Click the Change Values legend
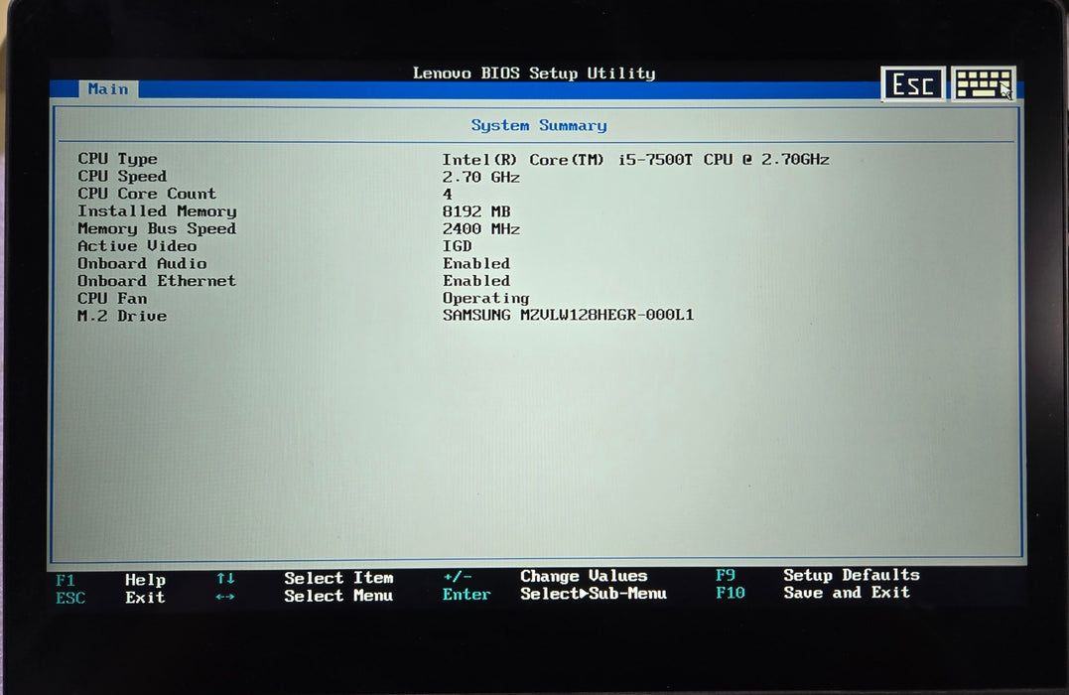This screenshot has height=695, width=1069. [584, 576]
